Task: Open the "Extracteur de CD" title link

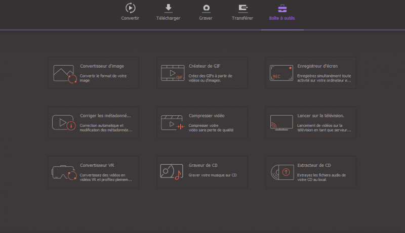Action: 314,165
